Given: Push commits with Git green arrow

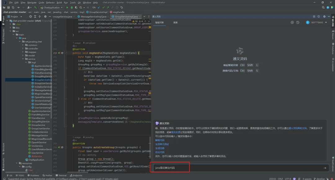Looking at the screenshot, I should click(108, 7).
